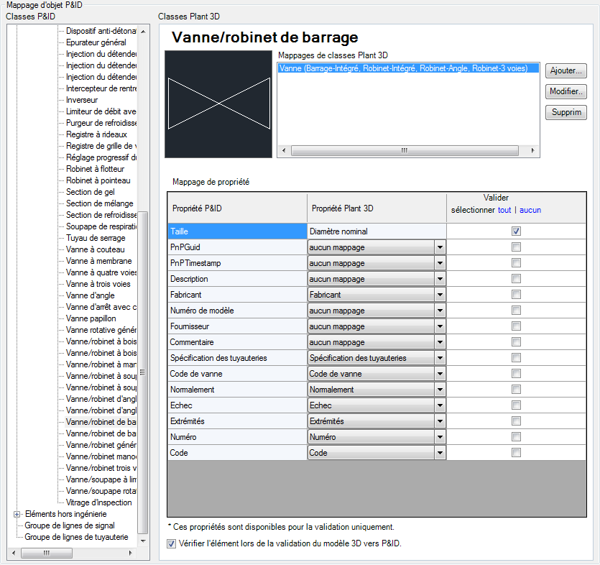Open the PnPGuid mapping dropdown
This screenshot has width=600, height=565.
440,247
